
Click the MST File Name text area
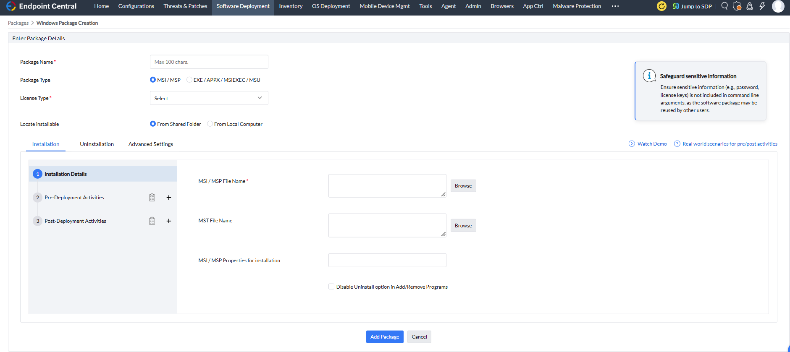point(387,226)
